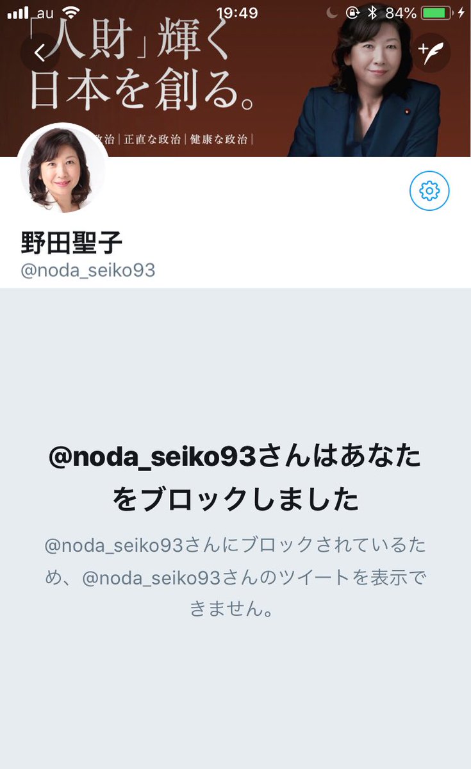Tap the battery icon in status bar
This screenshot has width=471, height=769.
coord(438,13)
